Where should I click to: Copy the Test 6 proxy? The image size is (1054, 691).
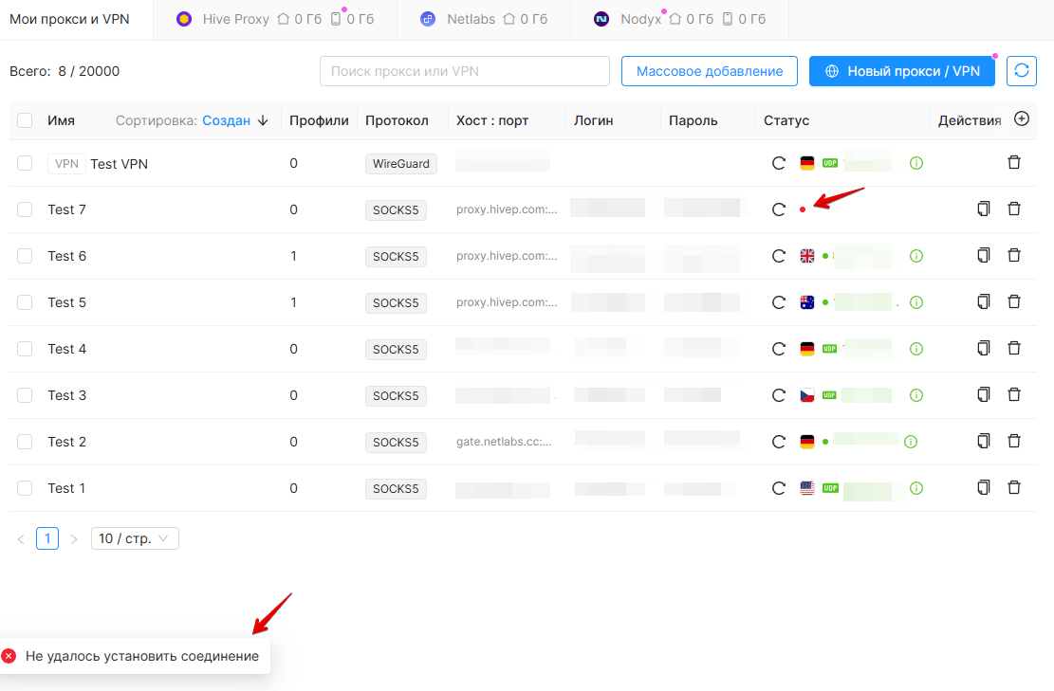(984, 255)
